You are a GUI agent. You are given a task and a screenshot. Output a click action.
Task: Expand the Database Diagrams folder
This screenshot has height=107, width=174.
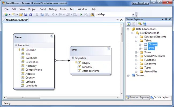(136, 37)
